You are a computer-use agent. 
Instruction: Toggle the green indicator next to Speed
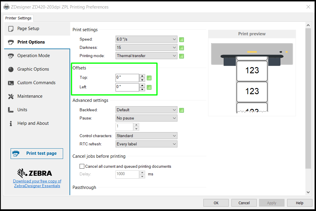coord(181,39)
